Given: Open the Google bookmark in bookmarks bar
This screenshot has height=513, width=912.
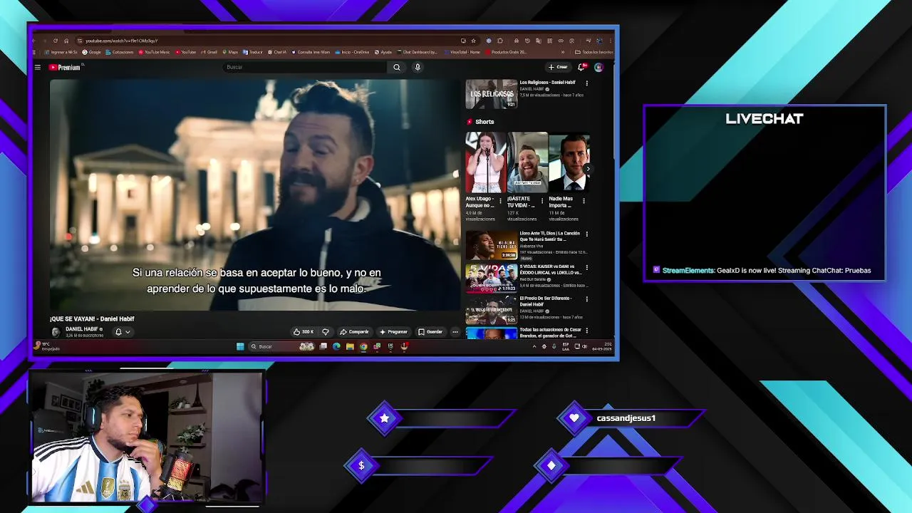Looking at the screenshot, I should coord(92,52).
